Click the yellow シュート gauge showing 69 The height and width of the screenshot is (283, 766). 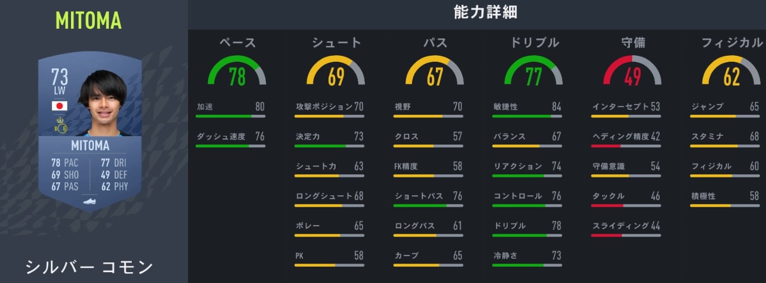click(336, 73)
